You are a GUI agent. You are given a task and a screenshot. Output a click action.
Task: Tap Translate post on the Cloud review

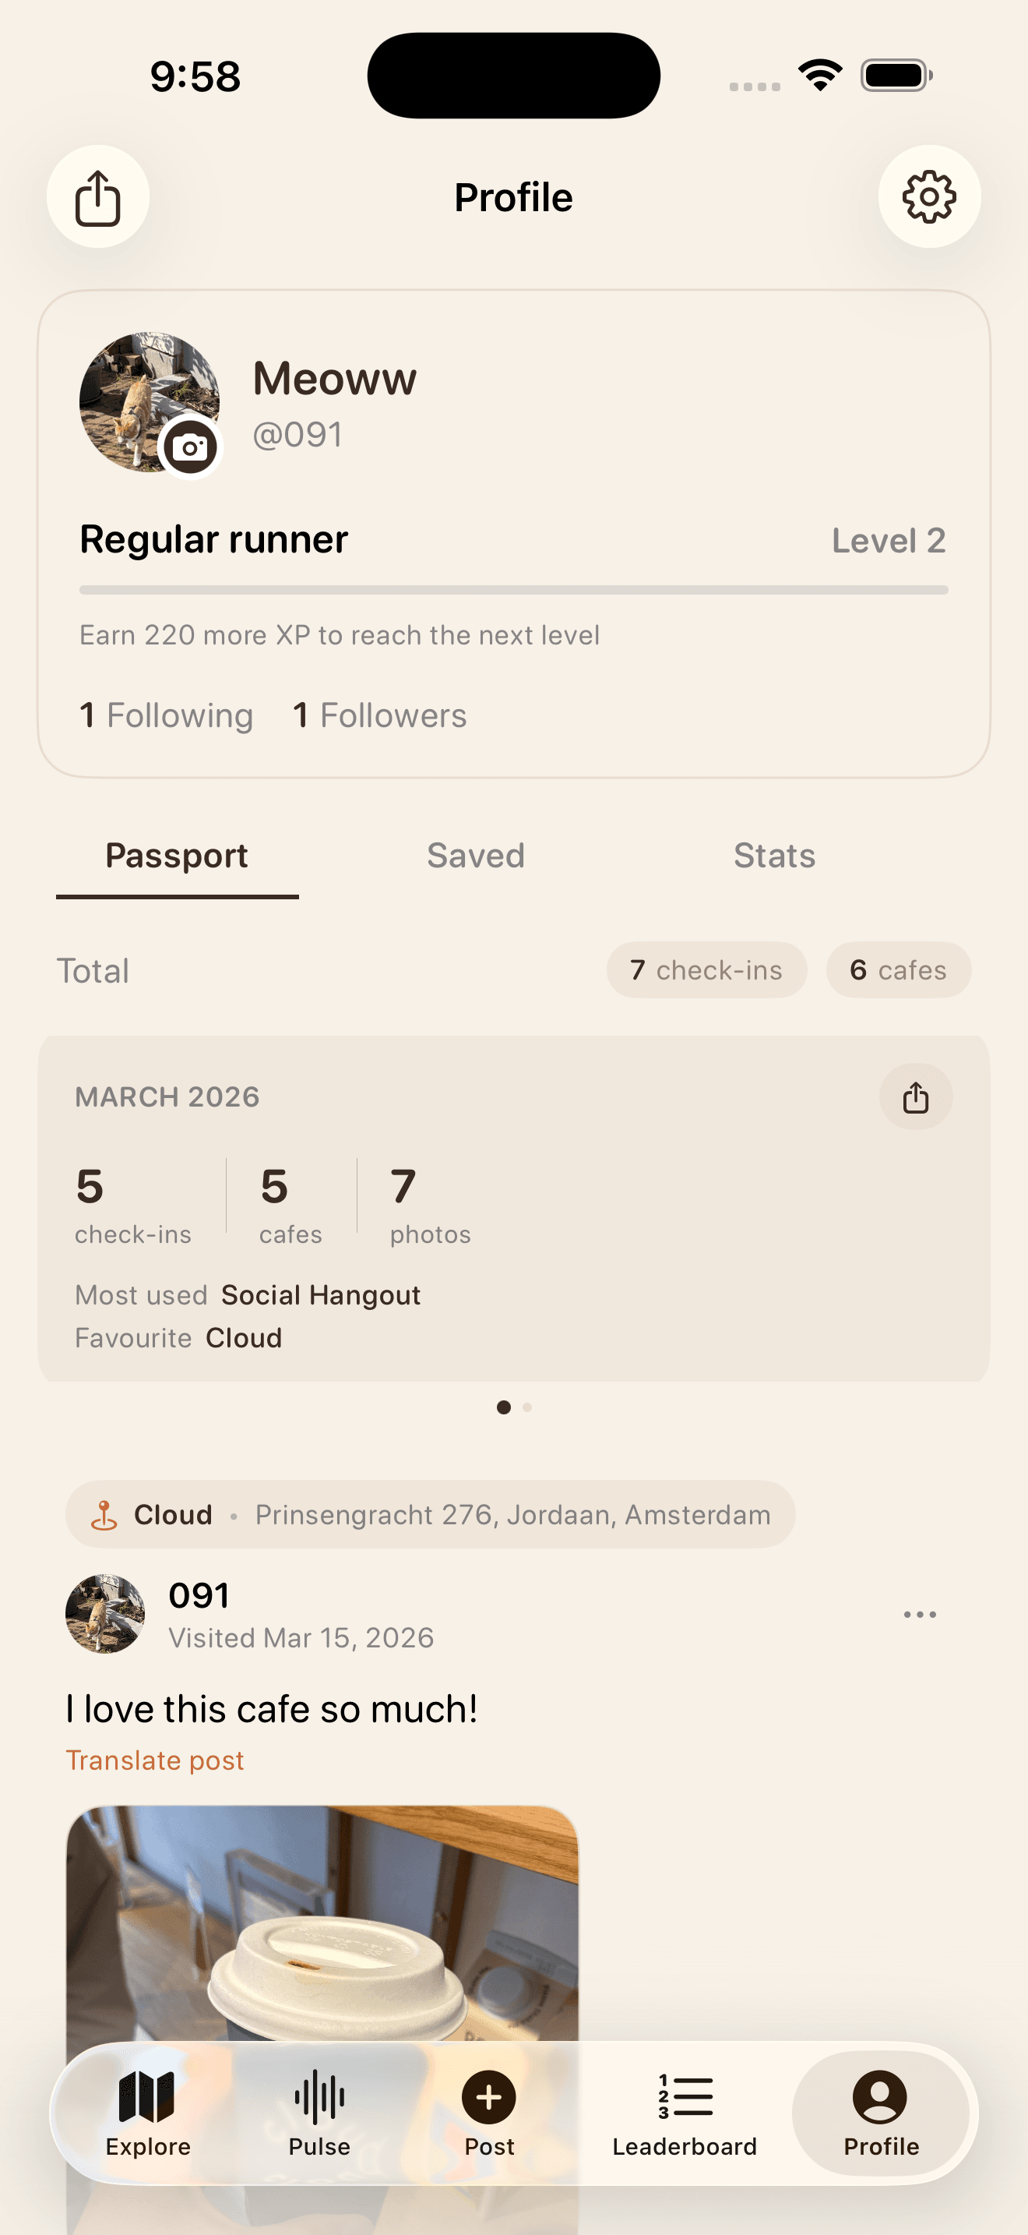(154, 1760)
